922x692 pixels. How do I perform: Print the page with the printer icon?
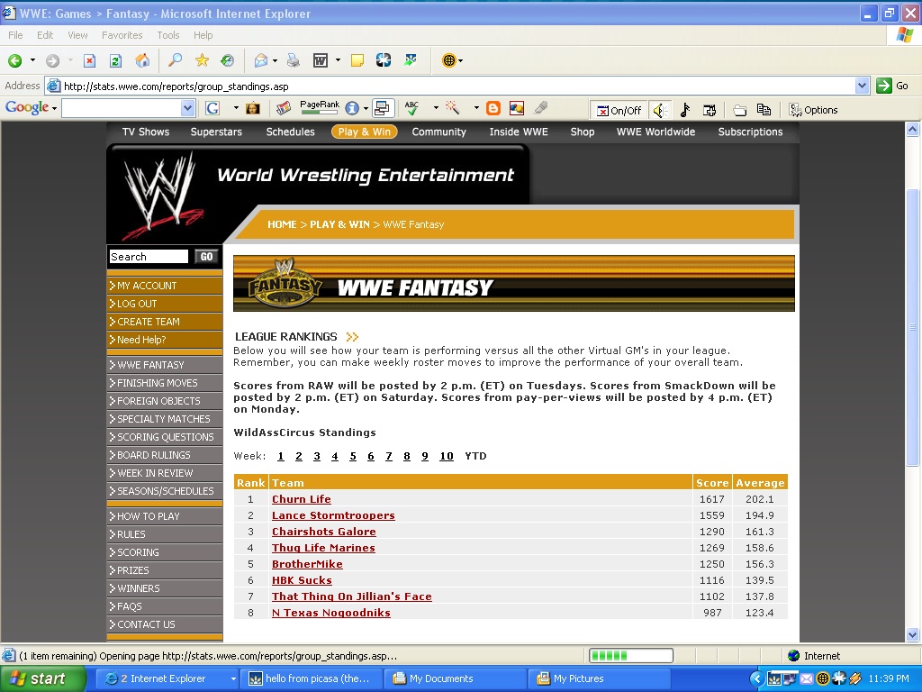point(293,60)
